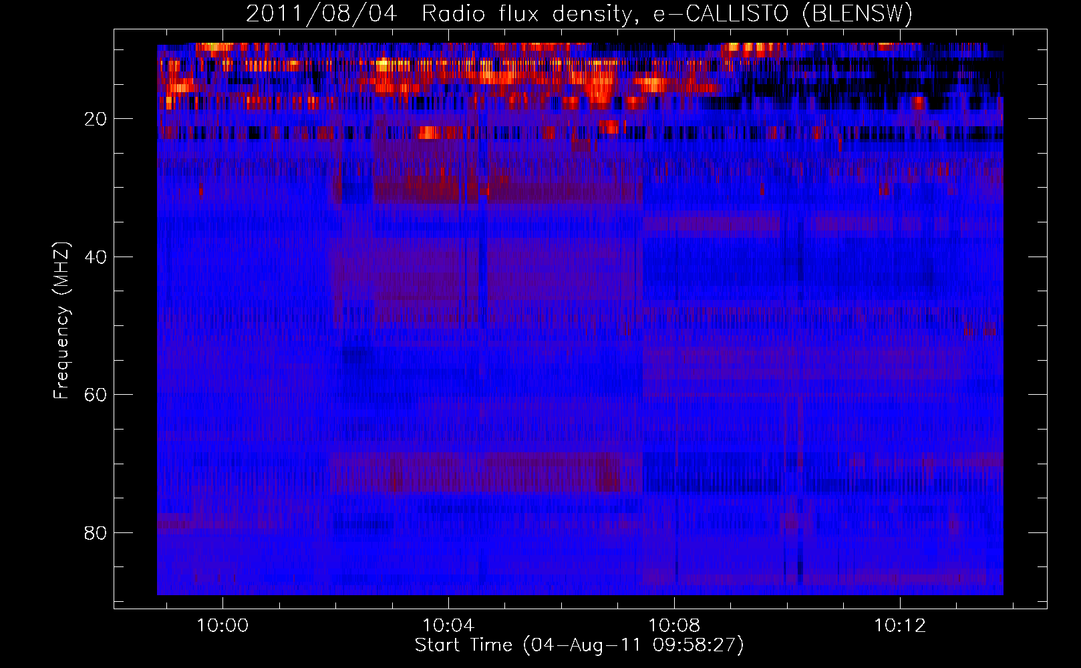Viewport: 1081px width, 668px height.
Task: Click the 10:00 time tick label
Action: click(222, 626)
